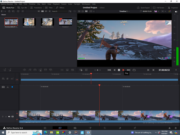Click the red Play button
Viewport: 180px width, 135px height.
click(123, 70)
